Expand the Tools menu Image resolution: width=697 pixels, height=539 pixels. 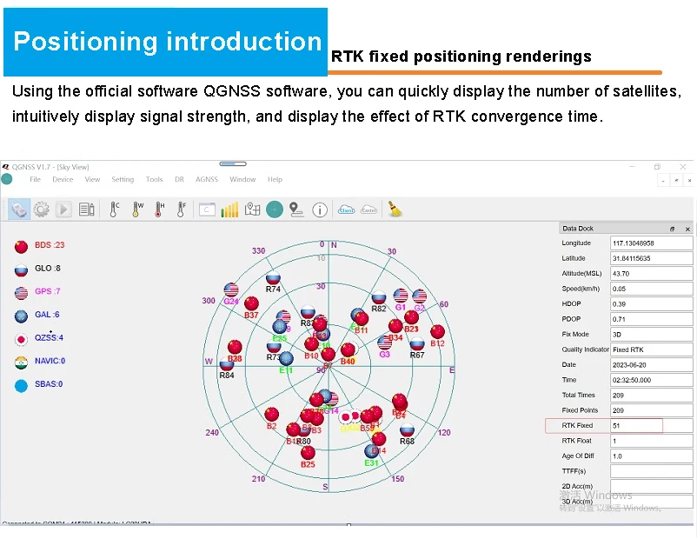(154, 180)
